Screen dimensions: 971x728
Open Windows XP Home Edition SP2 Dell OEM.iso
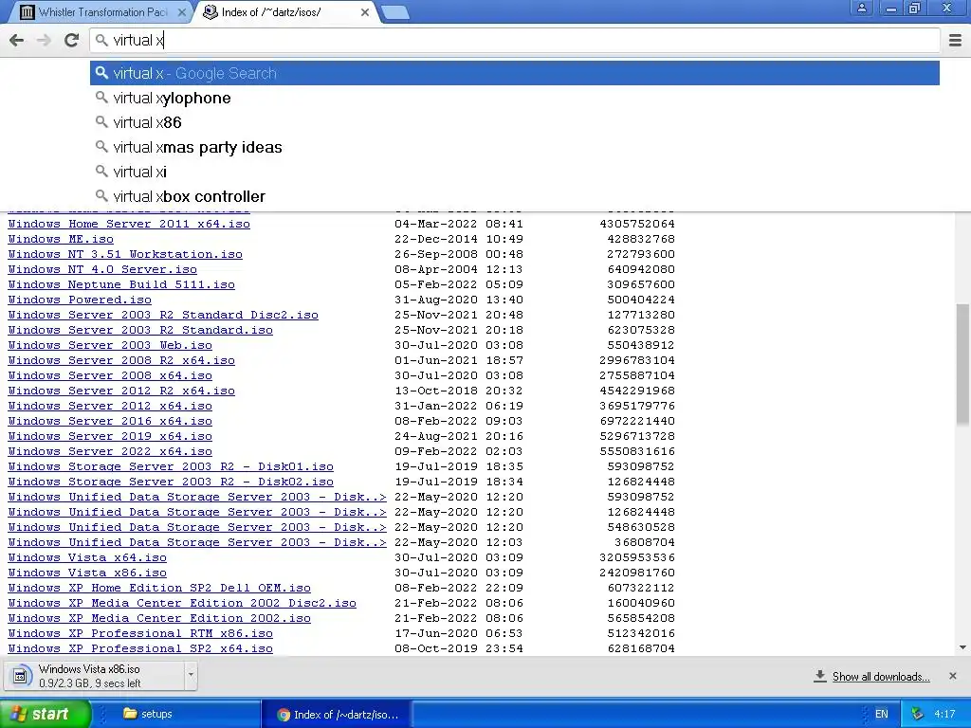tap(159, 588)
